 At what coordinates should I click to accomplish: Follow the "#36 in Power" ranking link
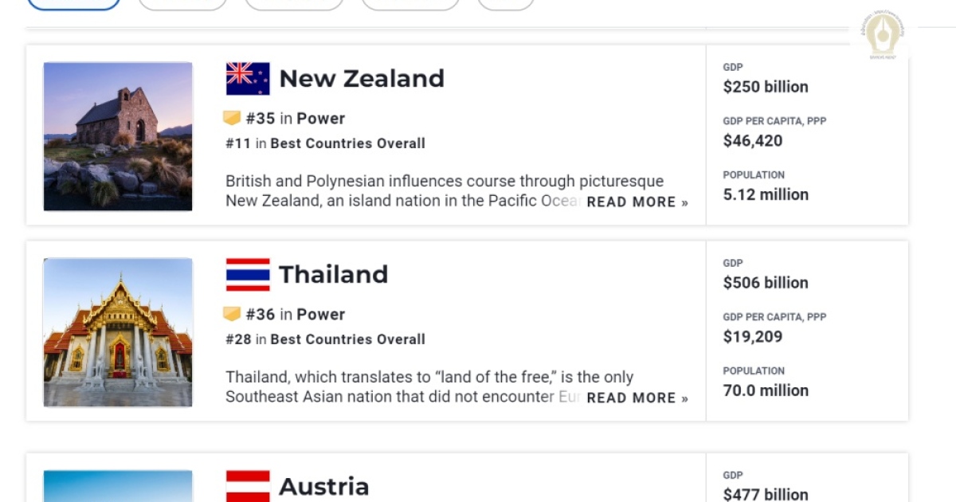point(296,315)
